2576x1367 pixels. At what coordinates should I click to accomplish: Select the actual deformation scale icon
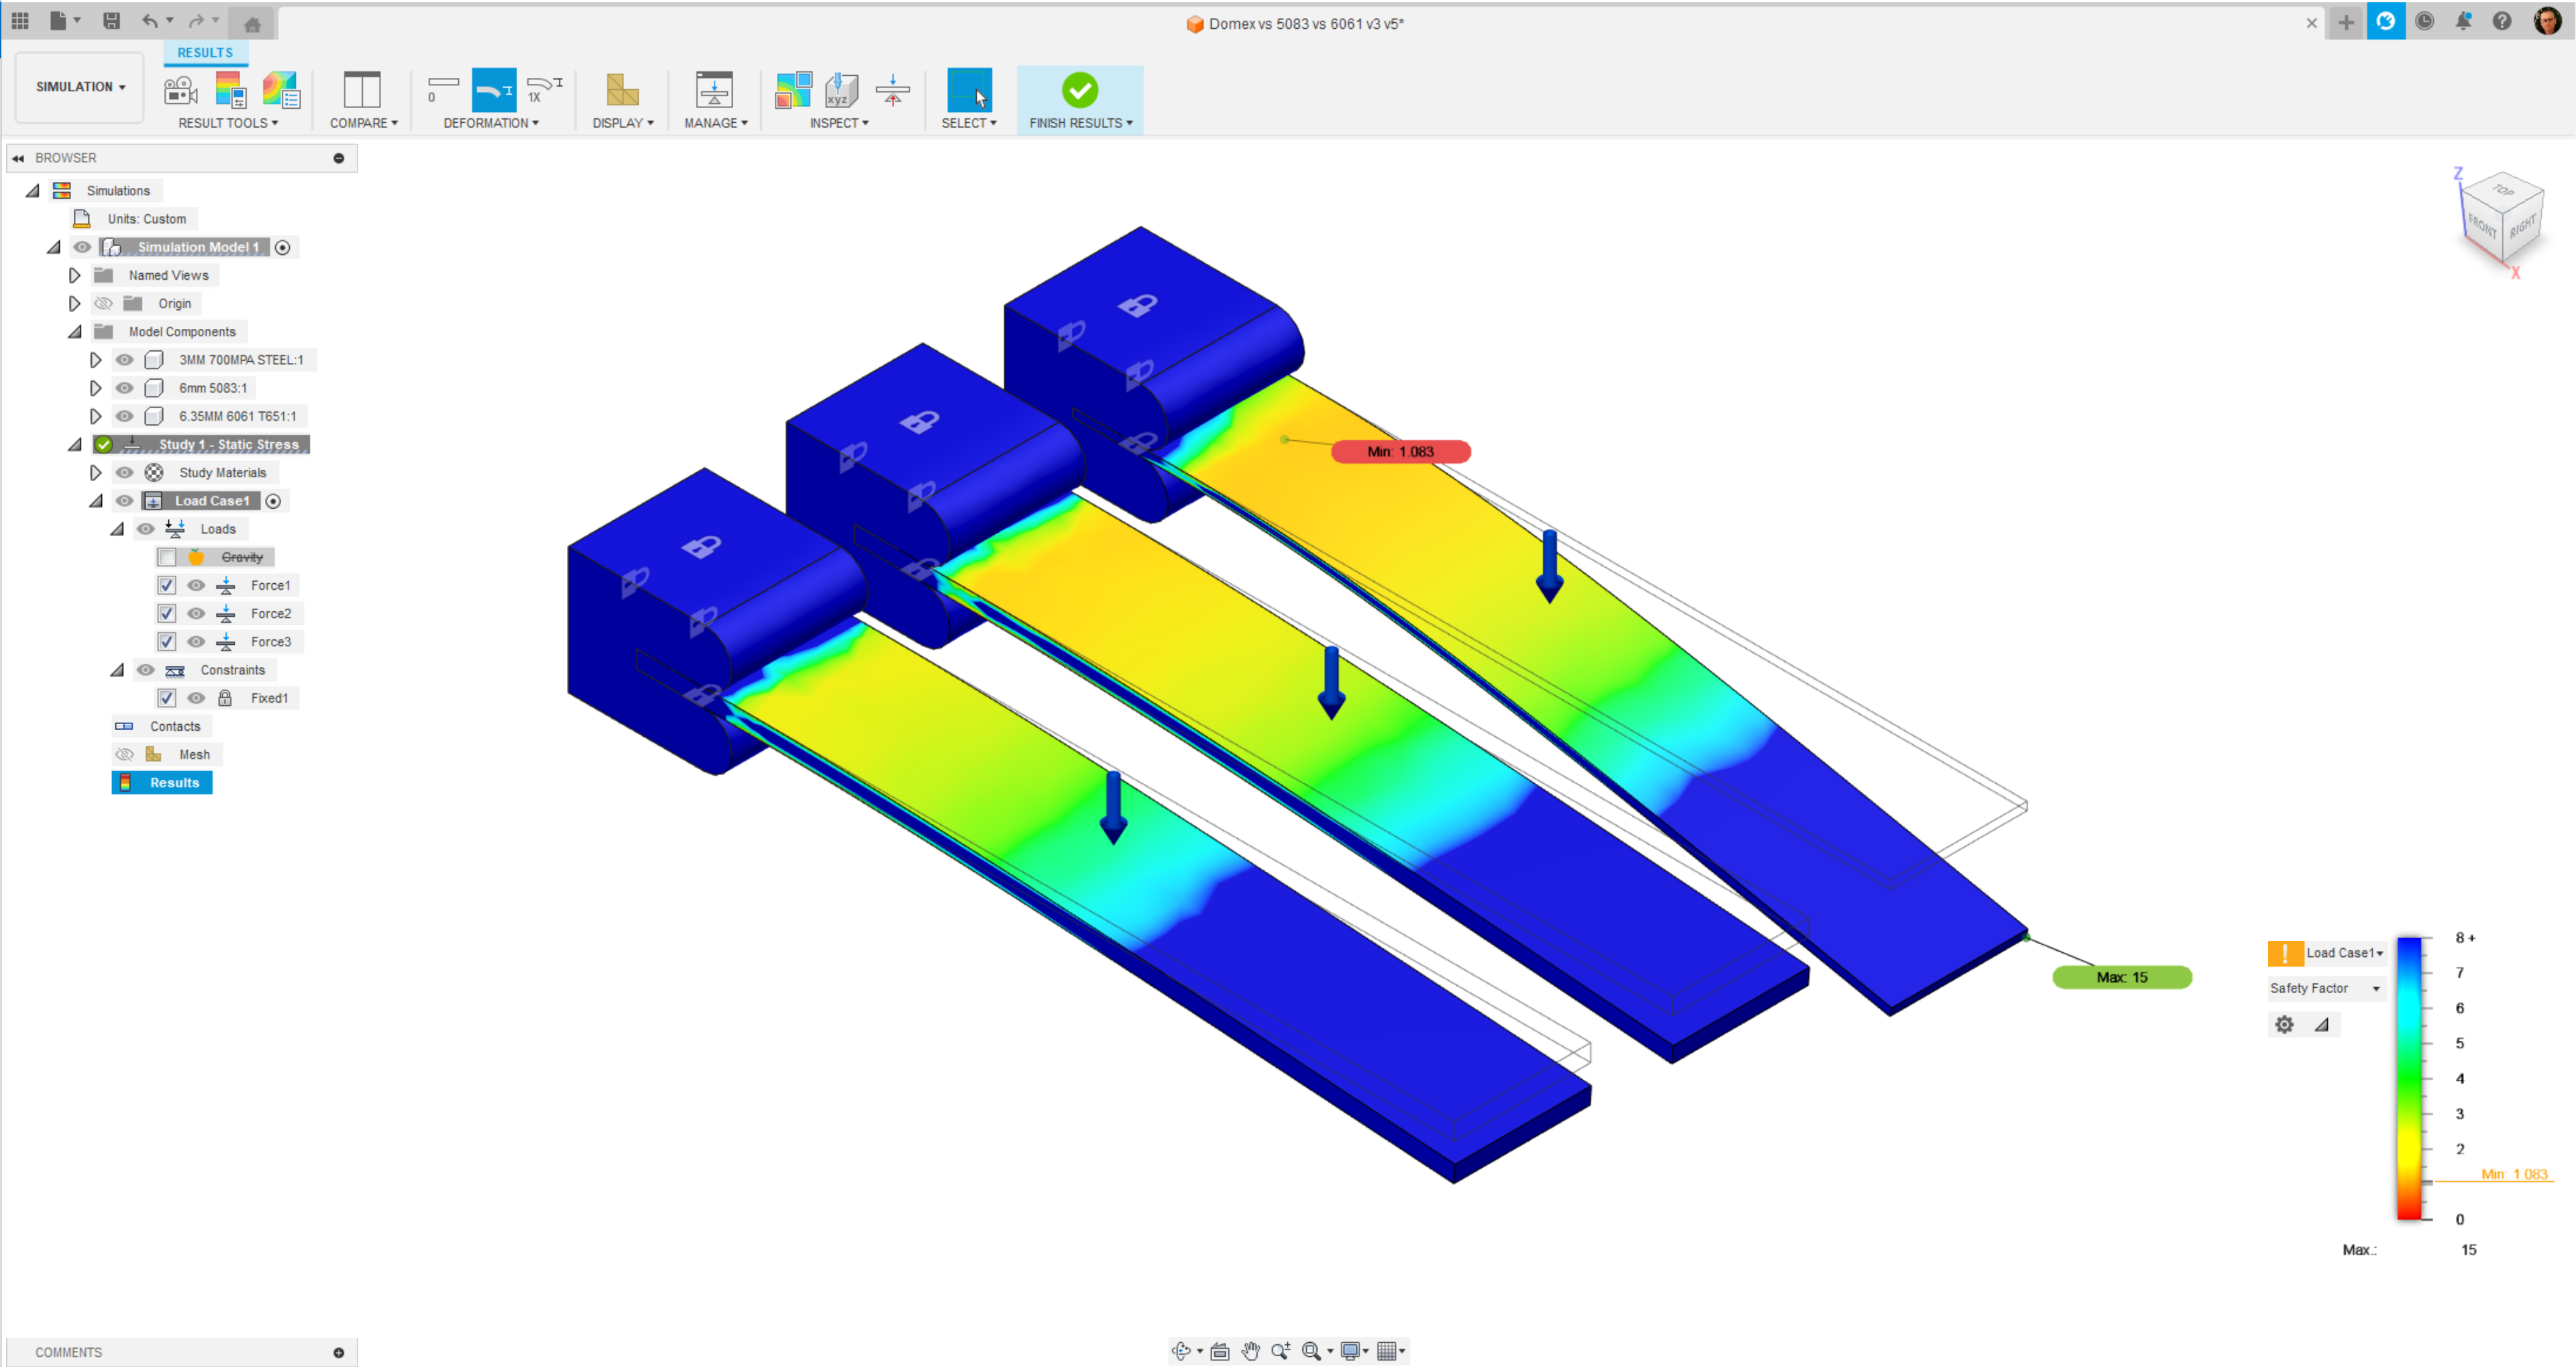coord(494,90)
